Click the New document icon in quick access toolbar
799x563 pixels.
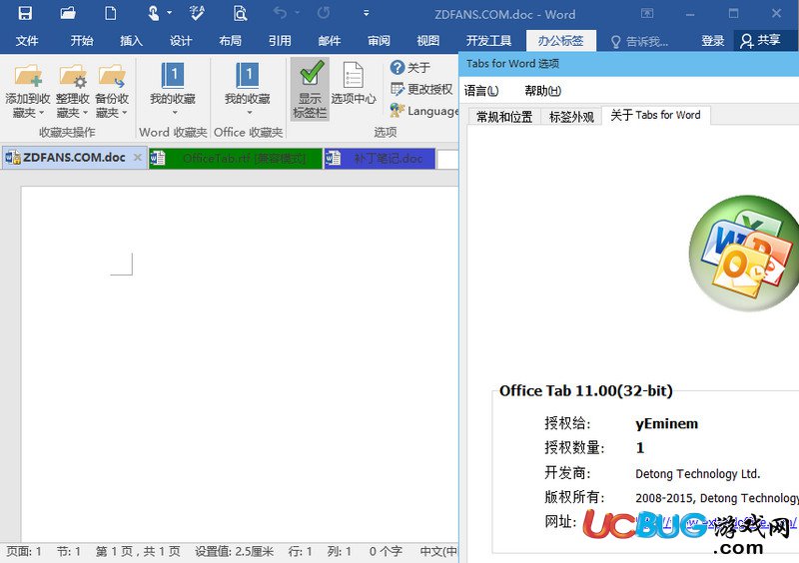click(110, 13)
